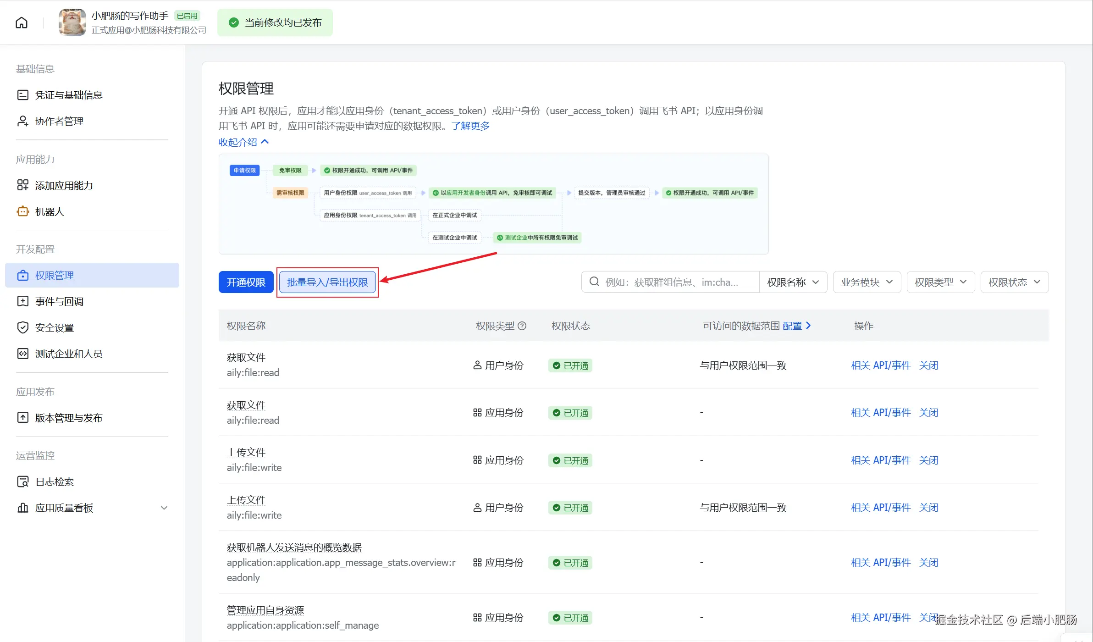Open the 权限名称 search type dropdown

[x=793, y=282]
